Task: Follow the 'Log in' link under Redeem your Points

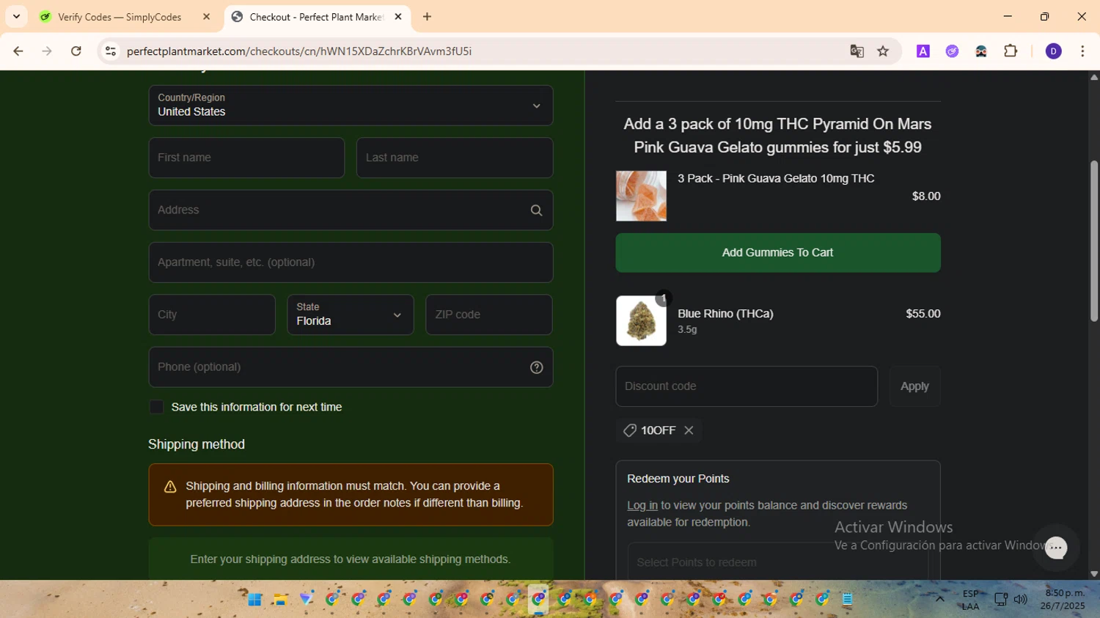Action: tap(642, 505)
